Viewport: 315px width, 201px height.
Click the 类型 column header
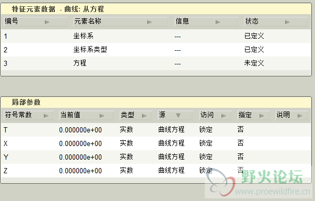136,115
